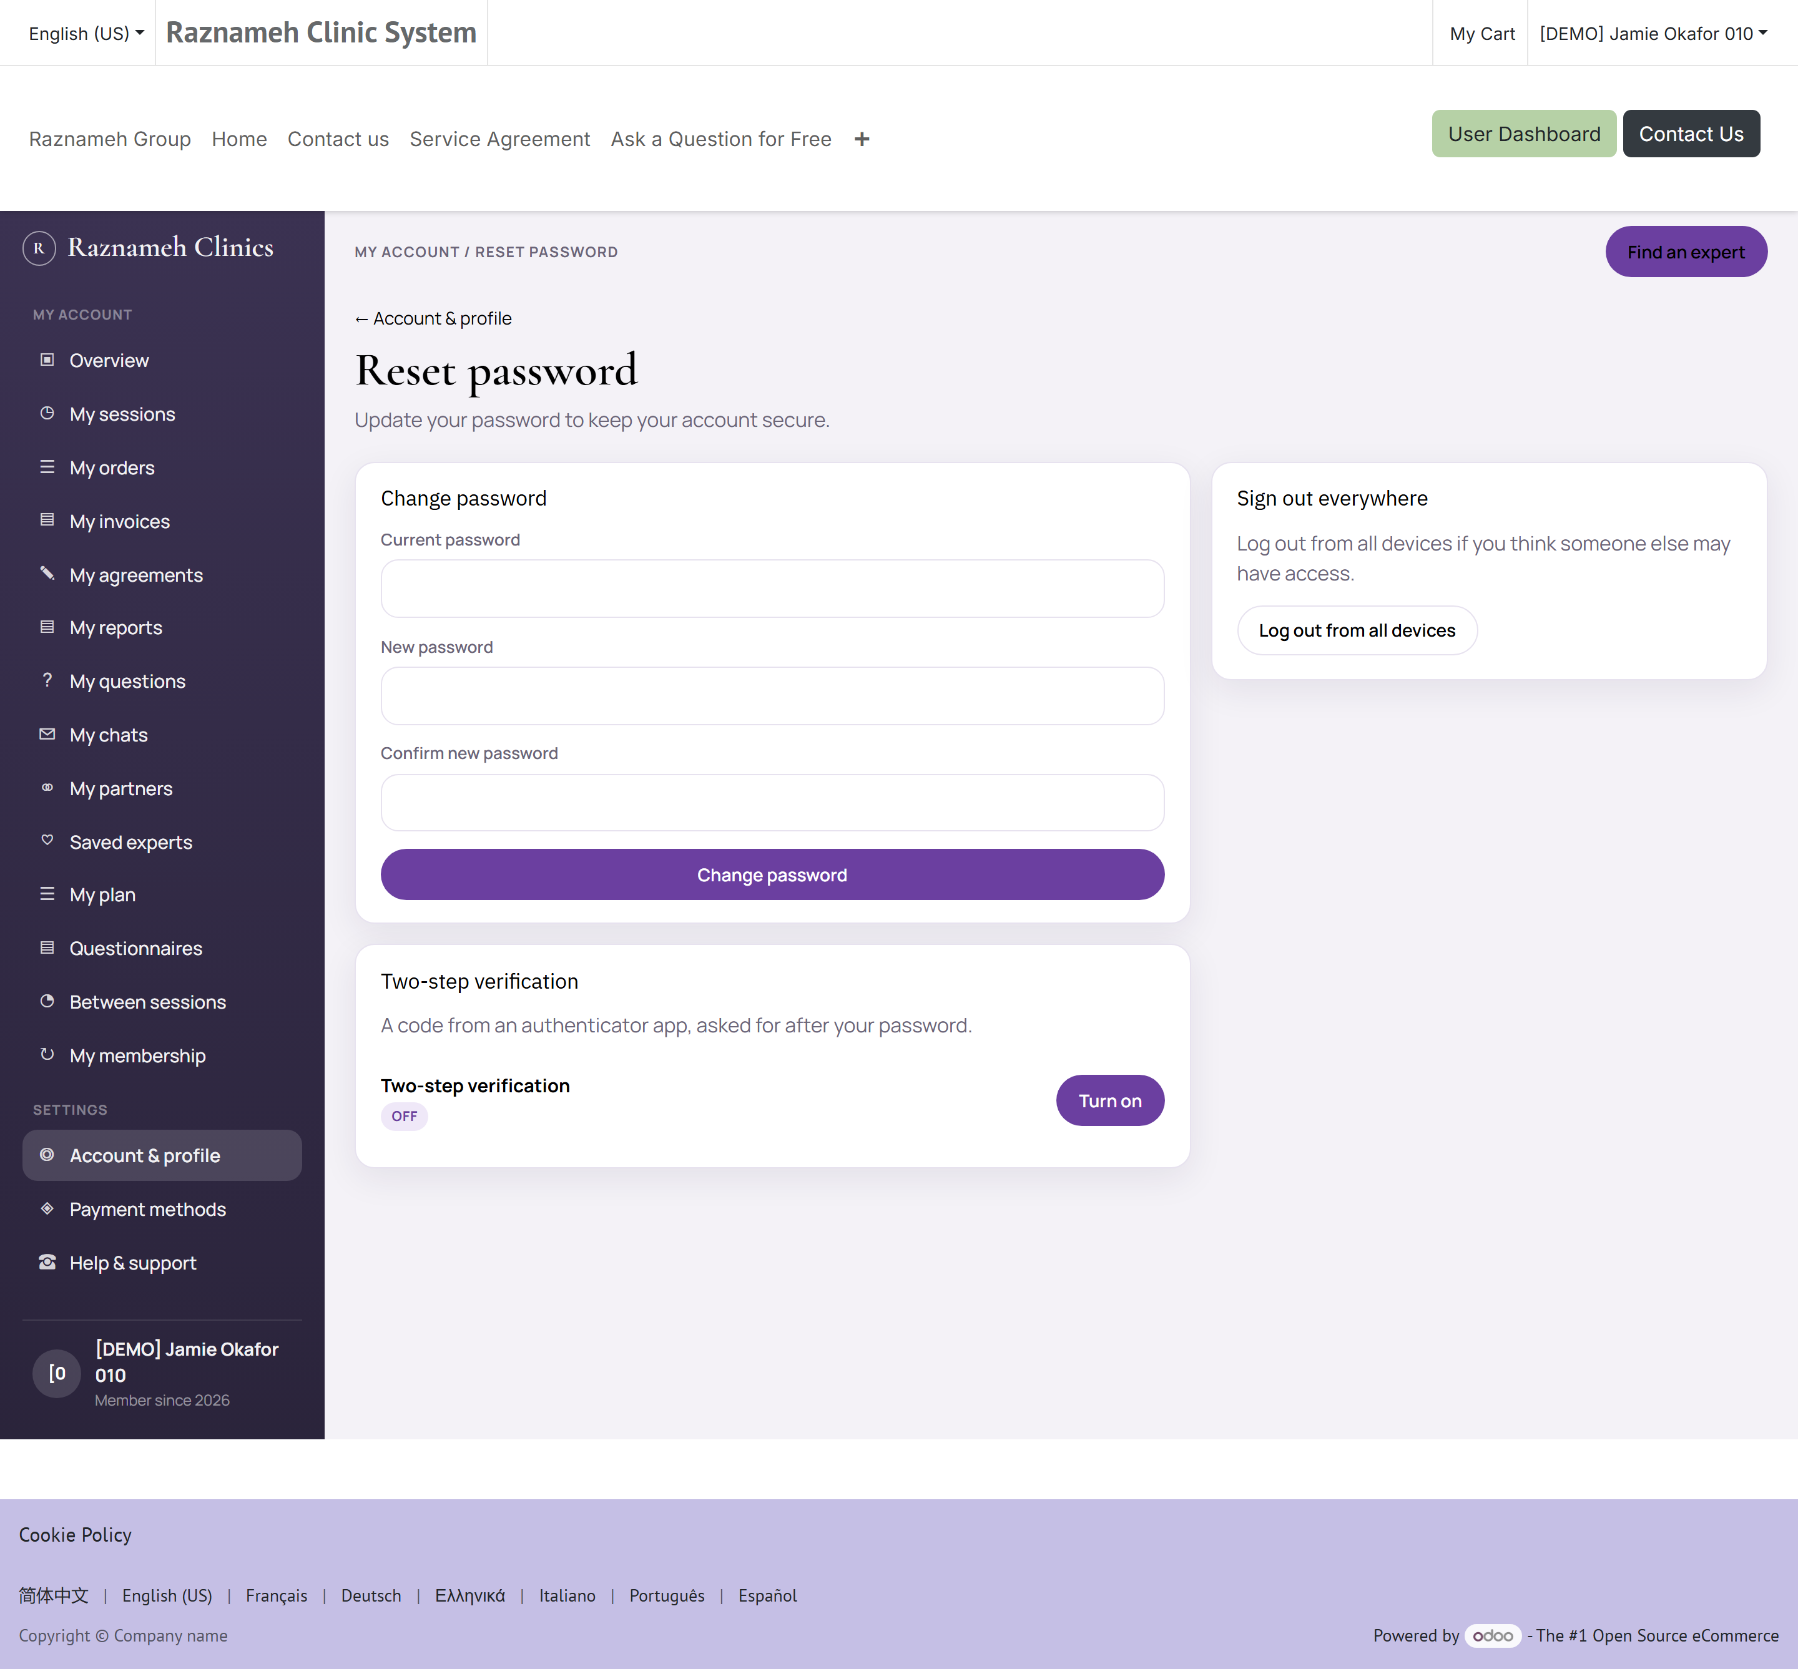Go to Home menu item

point(240,139)
